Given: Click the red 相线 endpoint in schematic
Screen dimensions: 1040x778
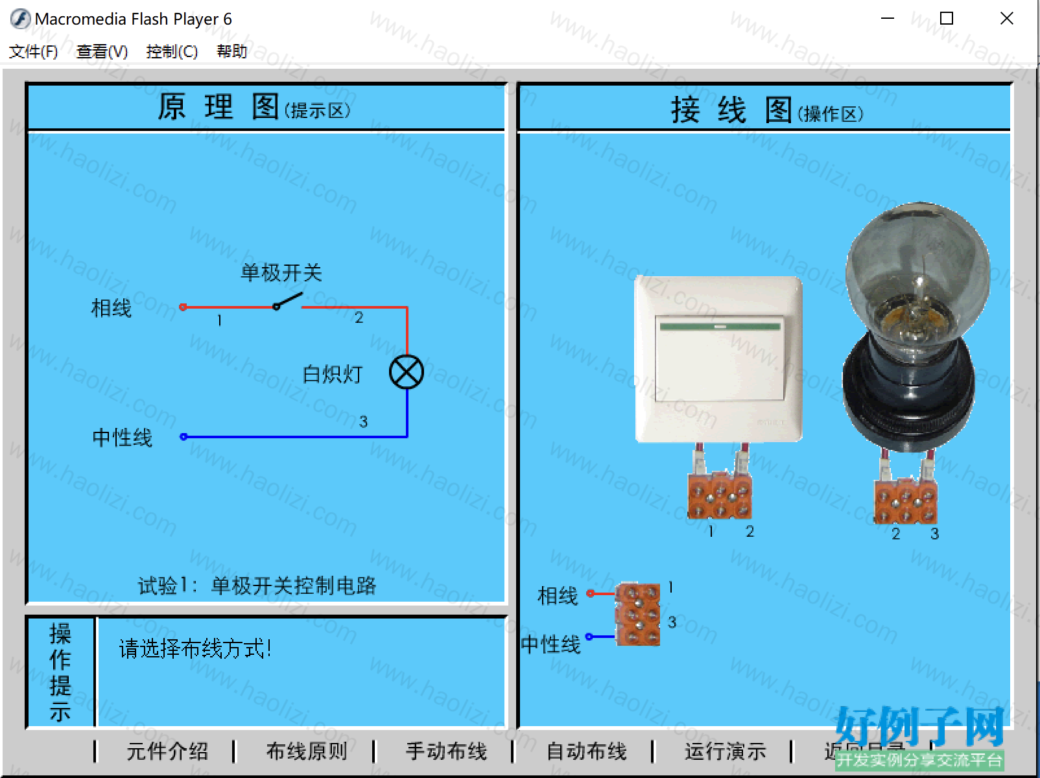Looking at the screenshot, I should (x=183, y=307).
